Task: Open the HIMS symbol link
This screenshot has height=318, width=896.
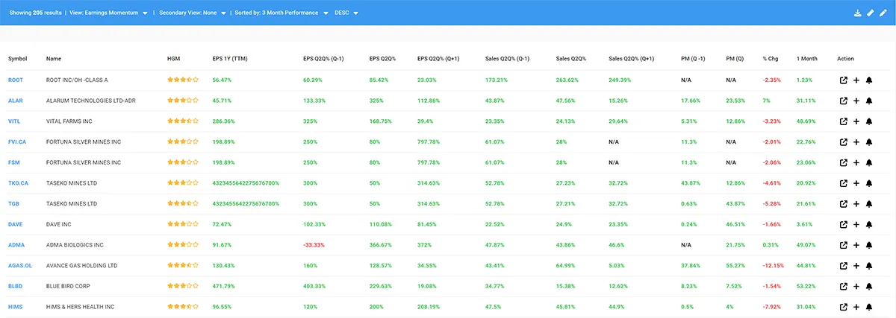Action: click(16, 307)
